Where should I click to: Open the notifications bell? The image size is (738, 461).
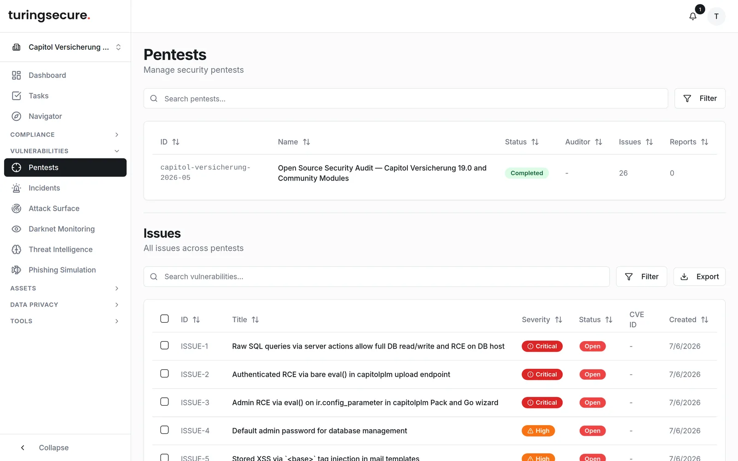coord(693,17)
